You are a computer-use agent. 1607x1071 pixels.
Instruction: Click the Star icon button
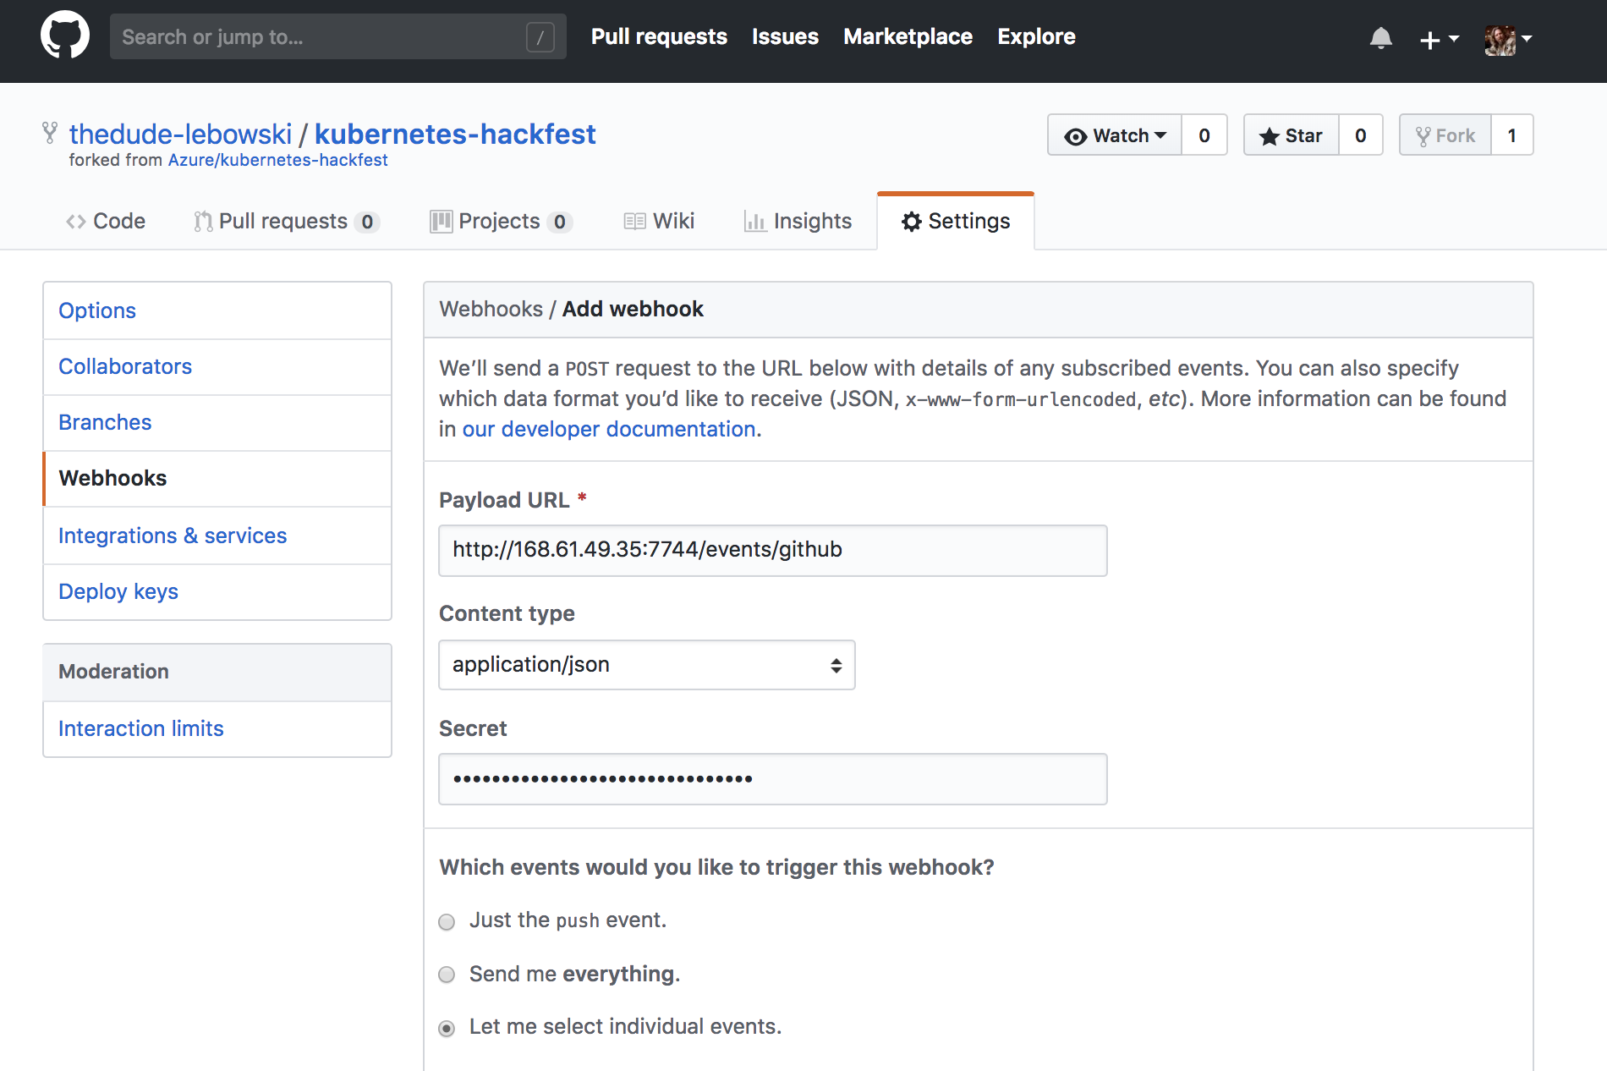tap(1292, 135)
